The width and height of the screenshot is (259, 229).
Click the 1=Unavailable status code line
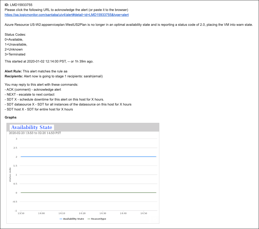(16, 45)
